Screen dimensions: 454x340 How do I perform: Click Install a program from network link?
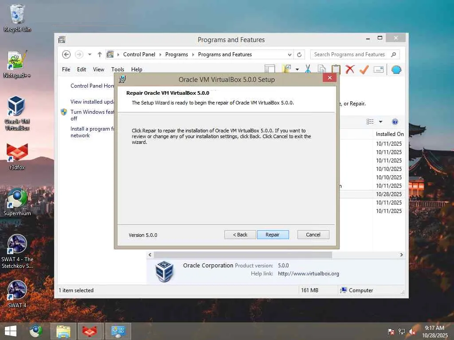coord(92,132)
